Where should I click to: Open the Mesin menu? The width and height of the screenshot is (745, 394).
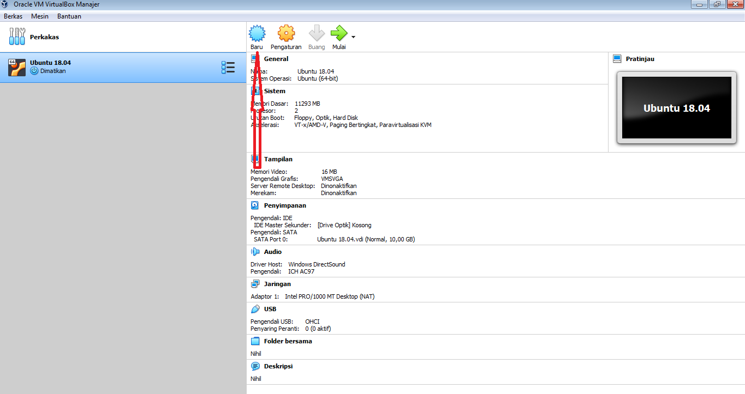39,16
